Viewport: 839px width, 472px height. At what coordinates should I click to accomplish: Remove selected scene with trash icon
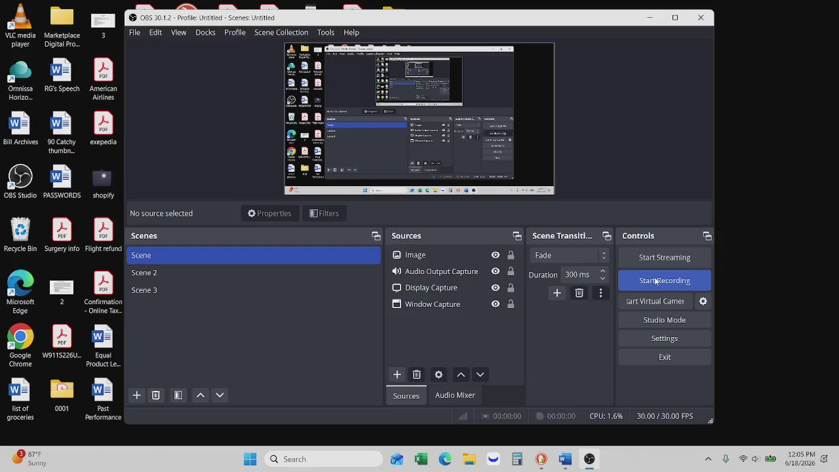click(x=155, y=395)
